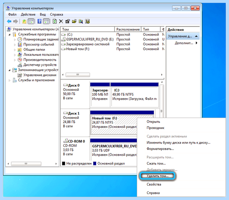The image size is (229, 200).
Task: Click the Forward arrow in toolbar
Action: click(15, 21)
